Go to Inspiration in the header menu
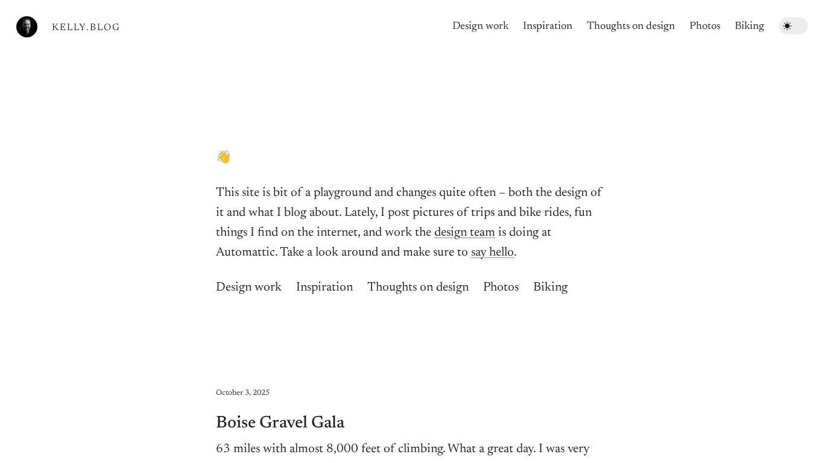The width and height of the screenshot is (824, 463). tap(547, 26)
